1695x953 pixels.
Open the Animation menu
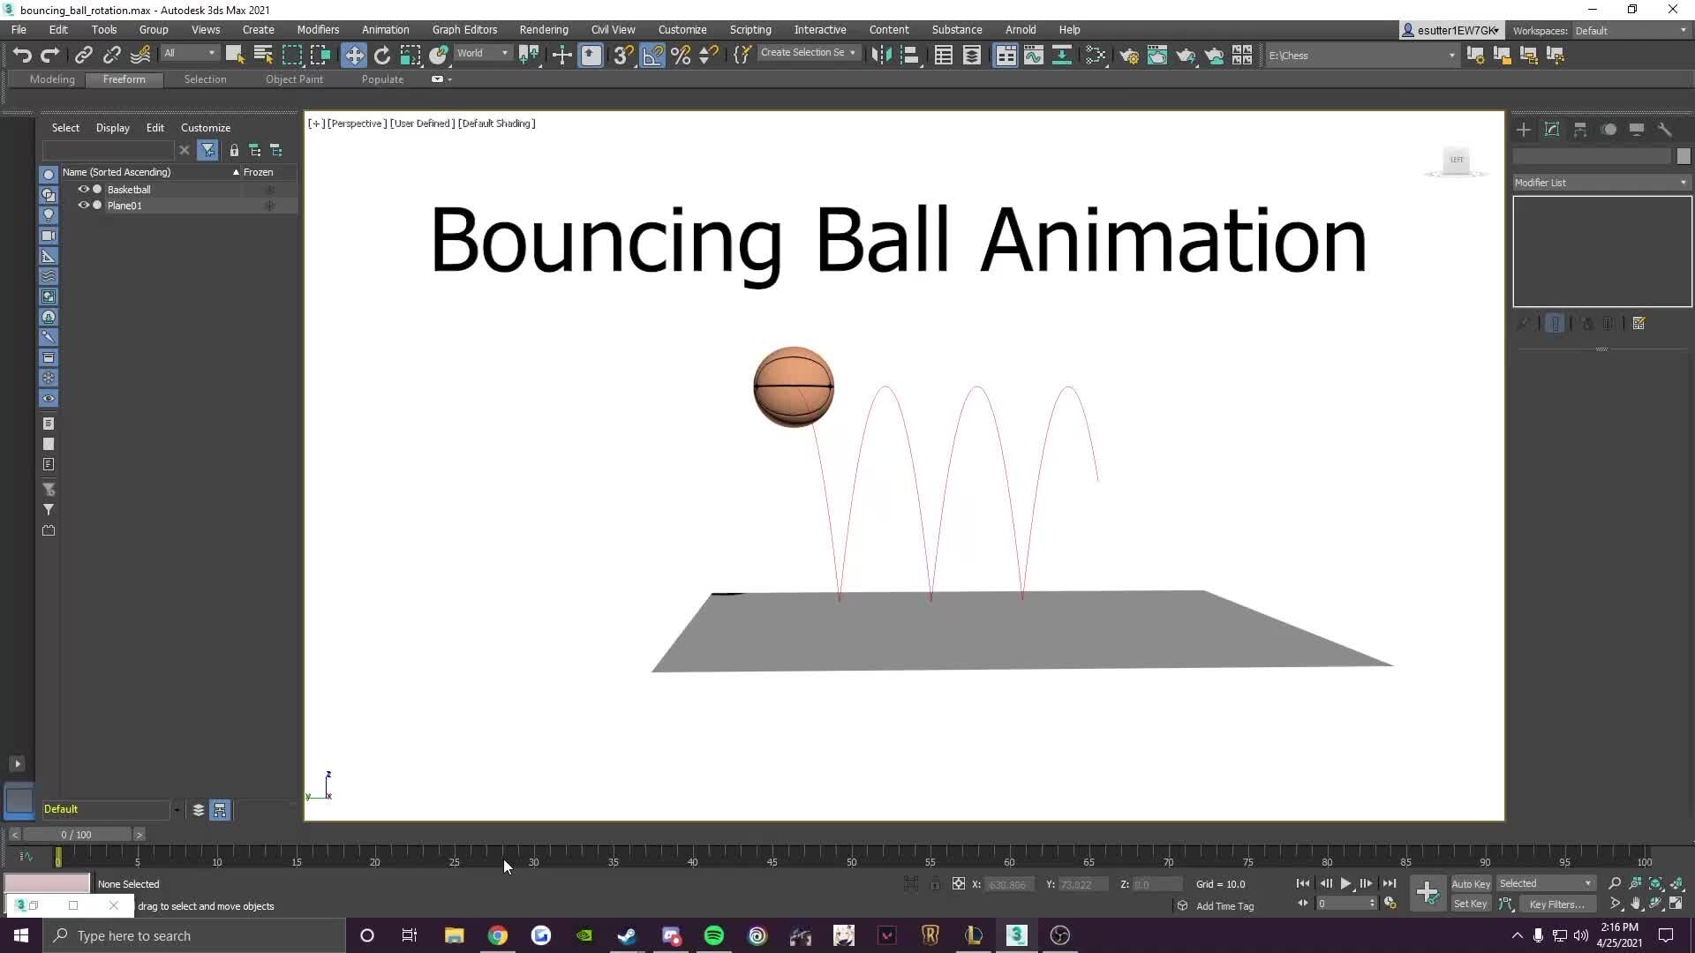pyautogui.click(x=385, y=29)
